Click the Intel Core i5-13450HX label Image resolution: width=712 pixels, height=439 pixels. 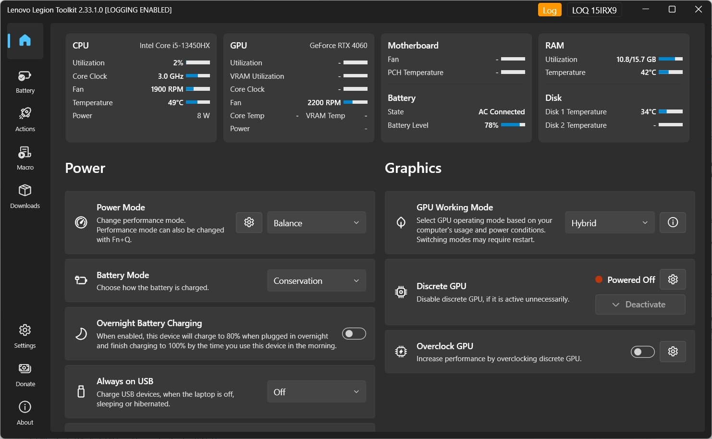(175, 46)
